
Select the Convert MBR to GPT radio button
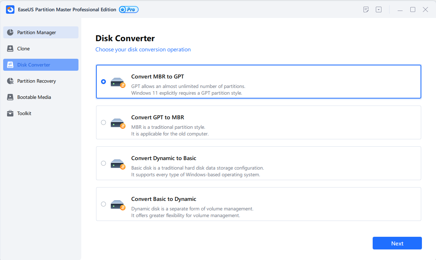pyautogui.click(x=103, y=82)
